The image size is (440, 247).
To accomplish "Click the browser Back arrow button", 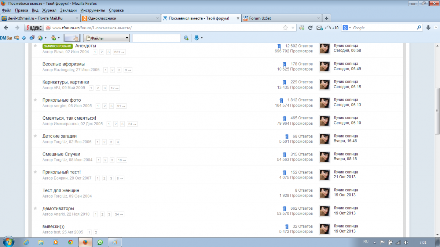I will point(6,28).
